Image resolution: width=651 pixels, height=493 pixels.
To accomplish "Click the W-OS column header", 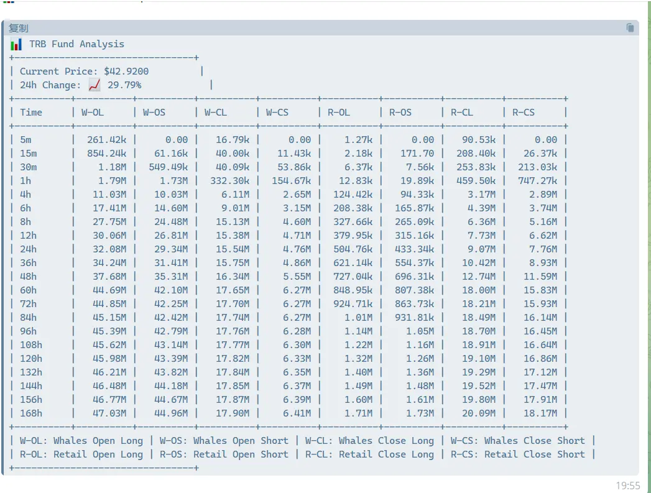I will [x=154, y=113].
